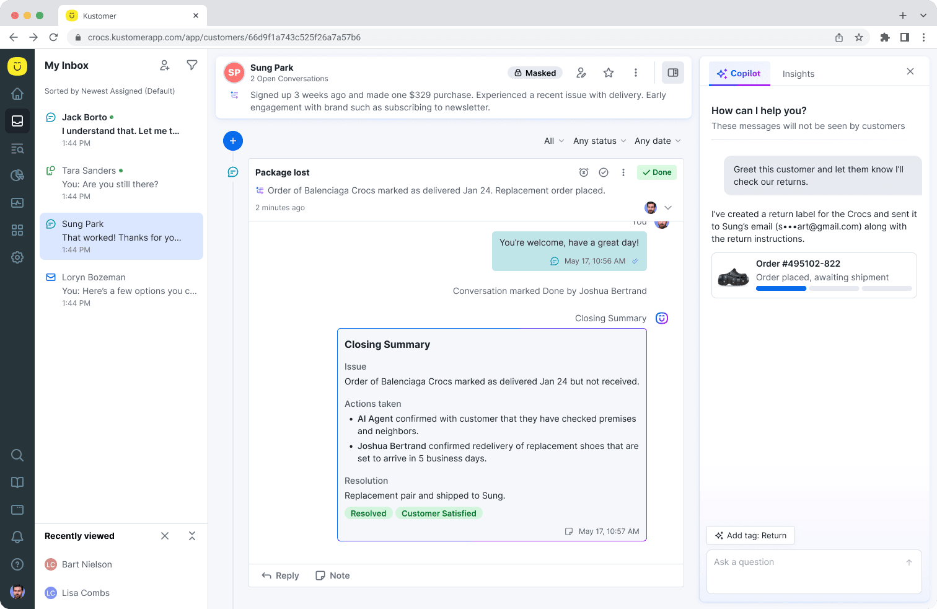Viewport: 937px width, 609px height.
Task: Click the Pulse activity monitor icon in sidebar
Action: point(17,203)
